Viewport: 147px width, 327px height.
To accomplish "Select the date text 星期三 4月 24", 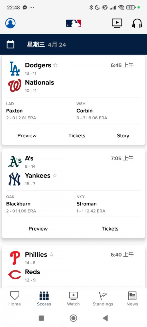I will point(46,44).
